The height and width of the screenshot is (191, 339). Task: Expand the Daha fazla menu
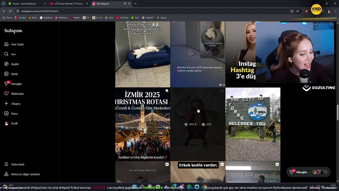14,164
